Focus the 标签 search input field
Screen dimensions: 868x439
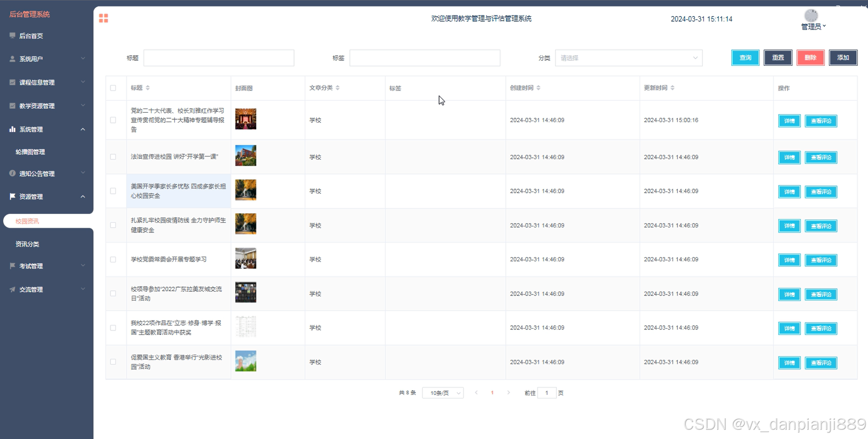point(425,58)
